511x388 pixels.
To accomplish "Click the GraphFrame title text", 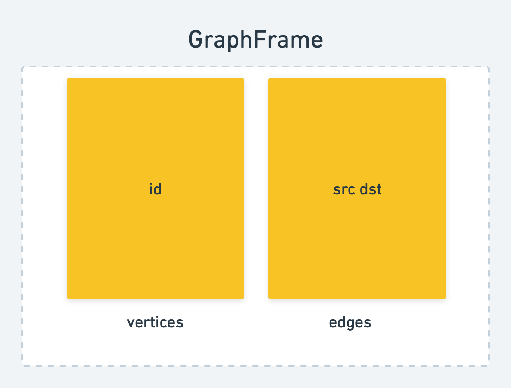I will (x=255, y=40).
